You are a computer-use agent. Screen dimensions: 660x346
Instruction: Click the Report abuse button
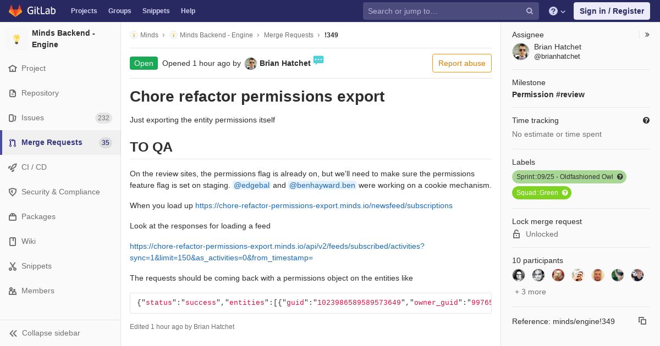[462, 63]
